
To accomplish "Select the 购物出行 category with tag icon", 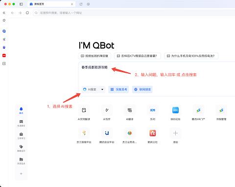I will (21, 148).
